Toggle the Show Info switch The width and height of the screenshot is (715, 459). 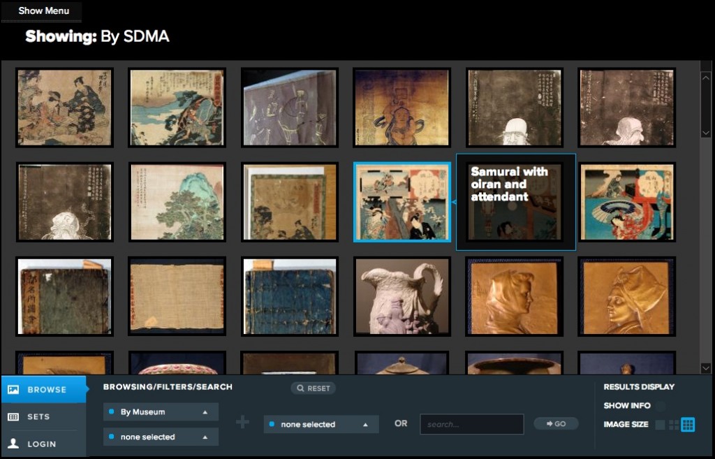click(x=661, y=406)
